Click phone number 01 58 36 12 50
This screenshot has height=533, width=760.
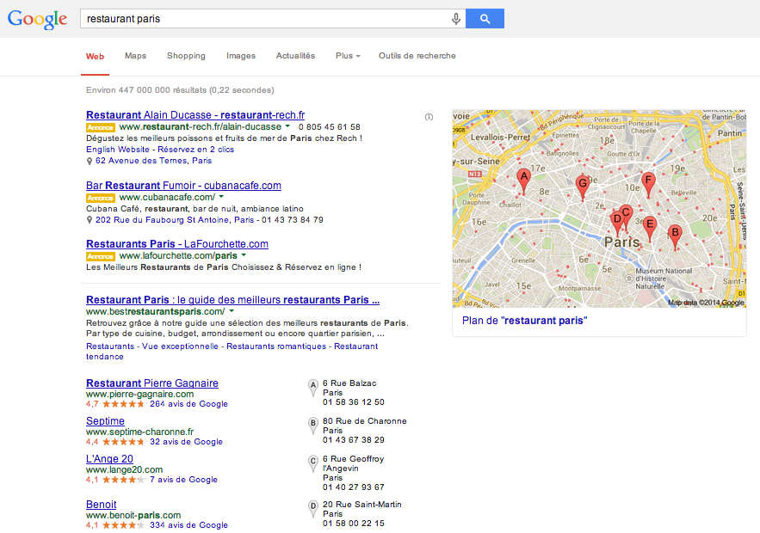(x=354, y=402)
